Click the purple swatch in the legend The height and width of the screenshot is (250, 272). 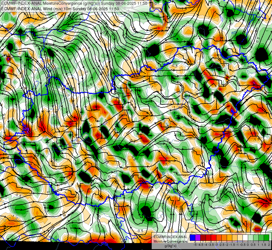[198, 238]
